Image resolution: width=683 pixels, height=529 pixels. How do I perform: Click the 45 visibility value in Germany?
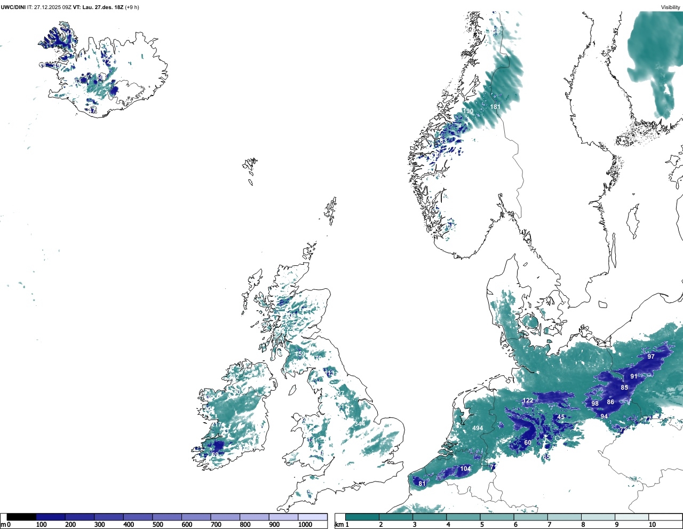click(561, 417)
